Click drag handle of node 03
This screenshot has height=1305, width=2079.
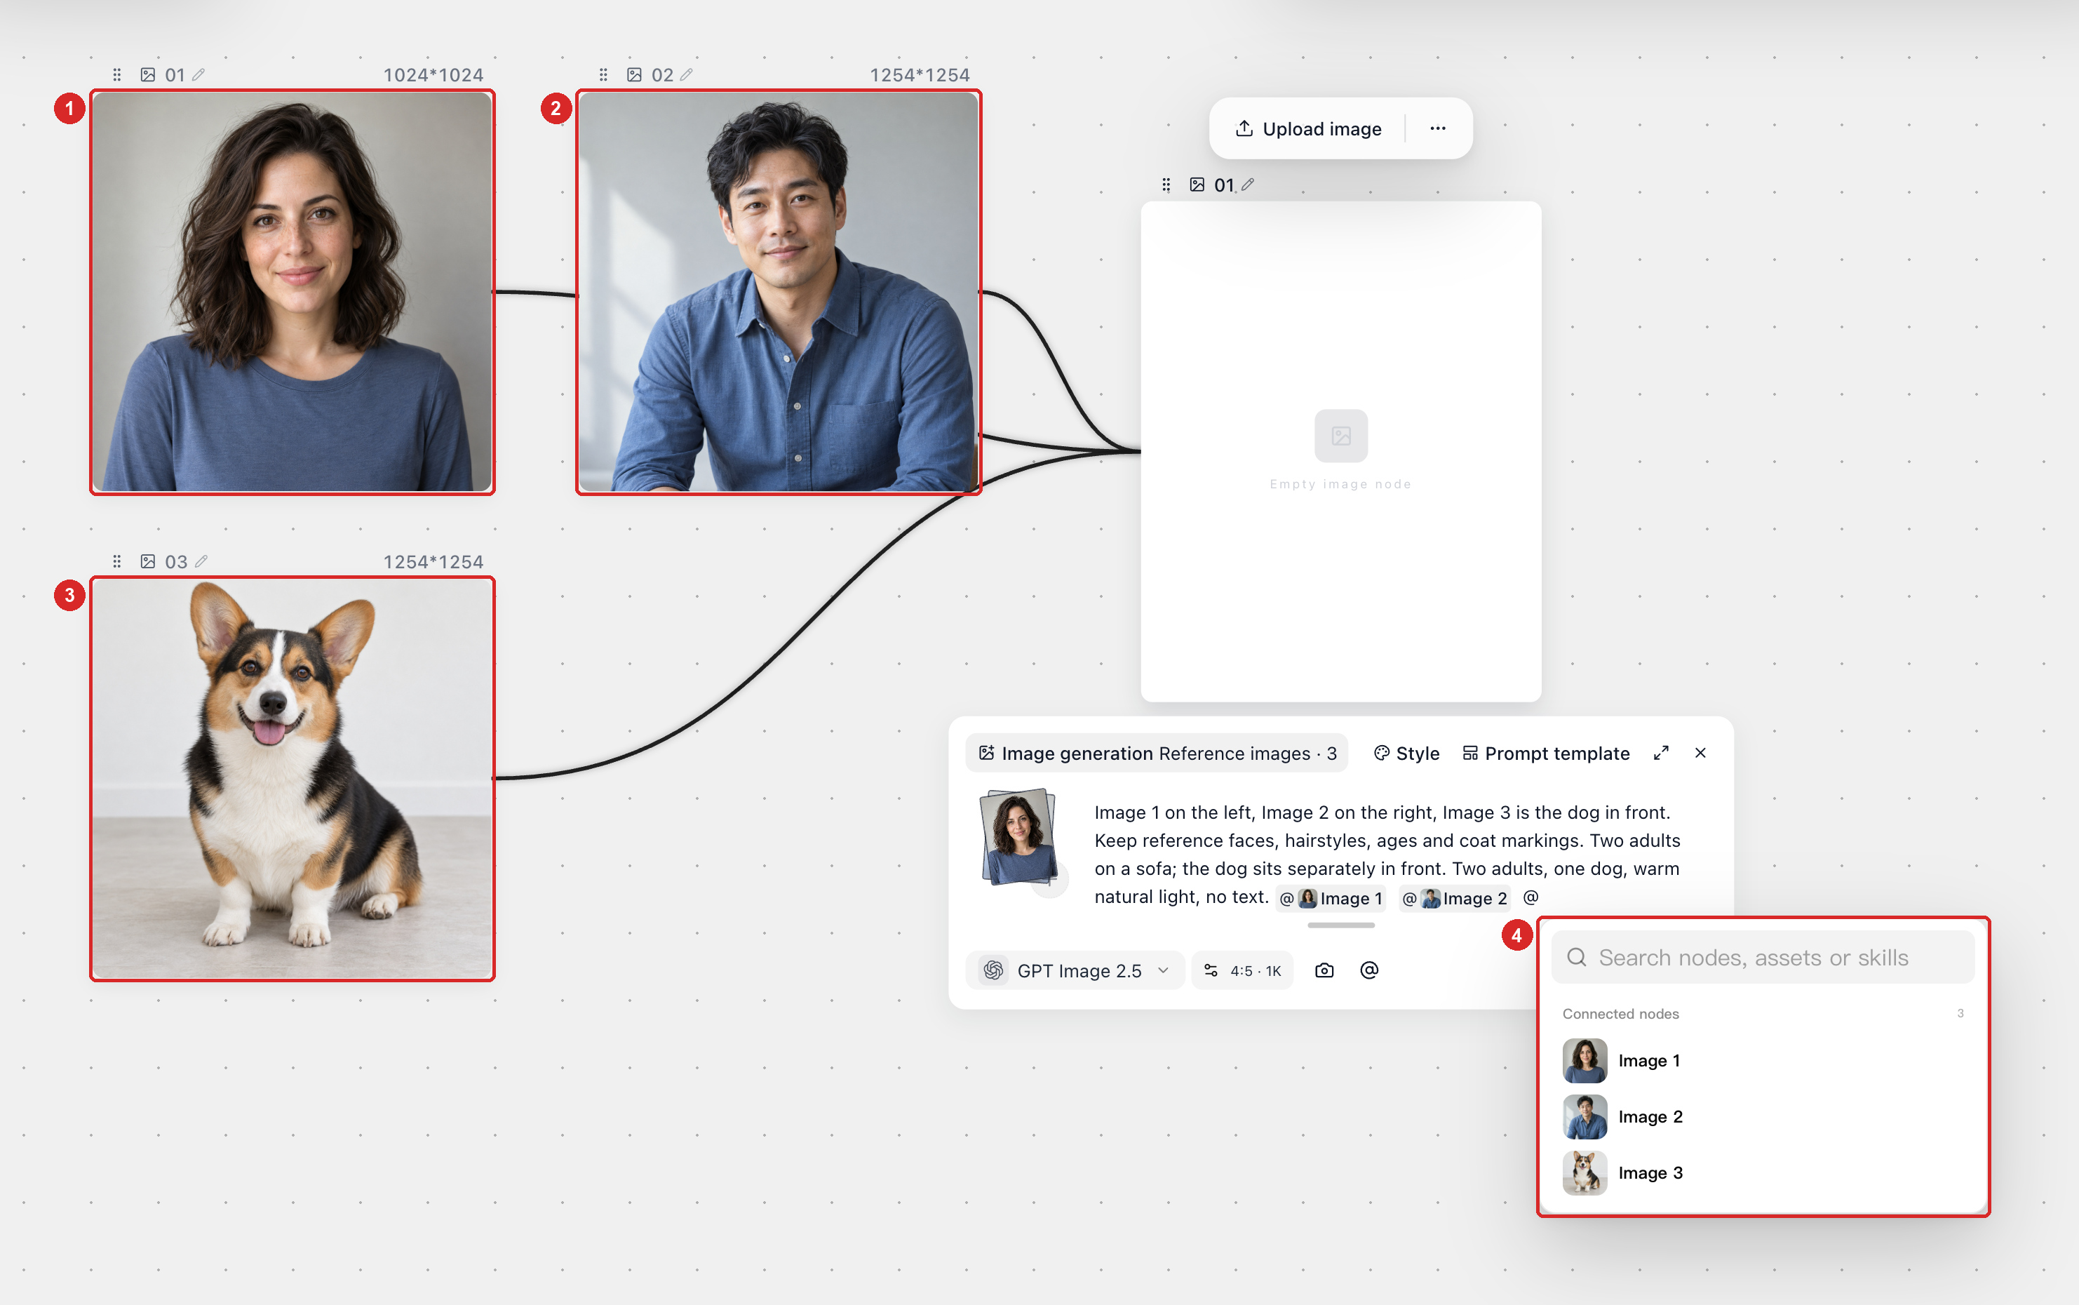117,562
